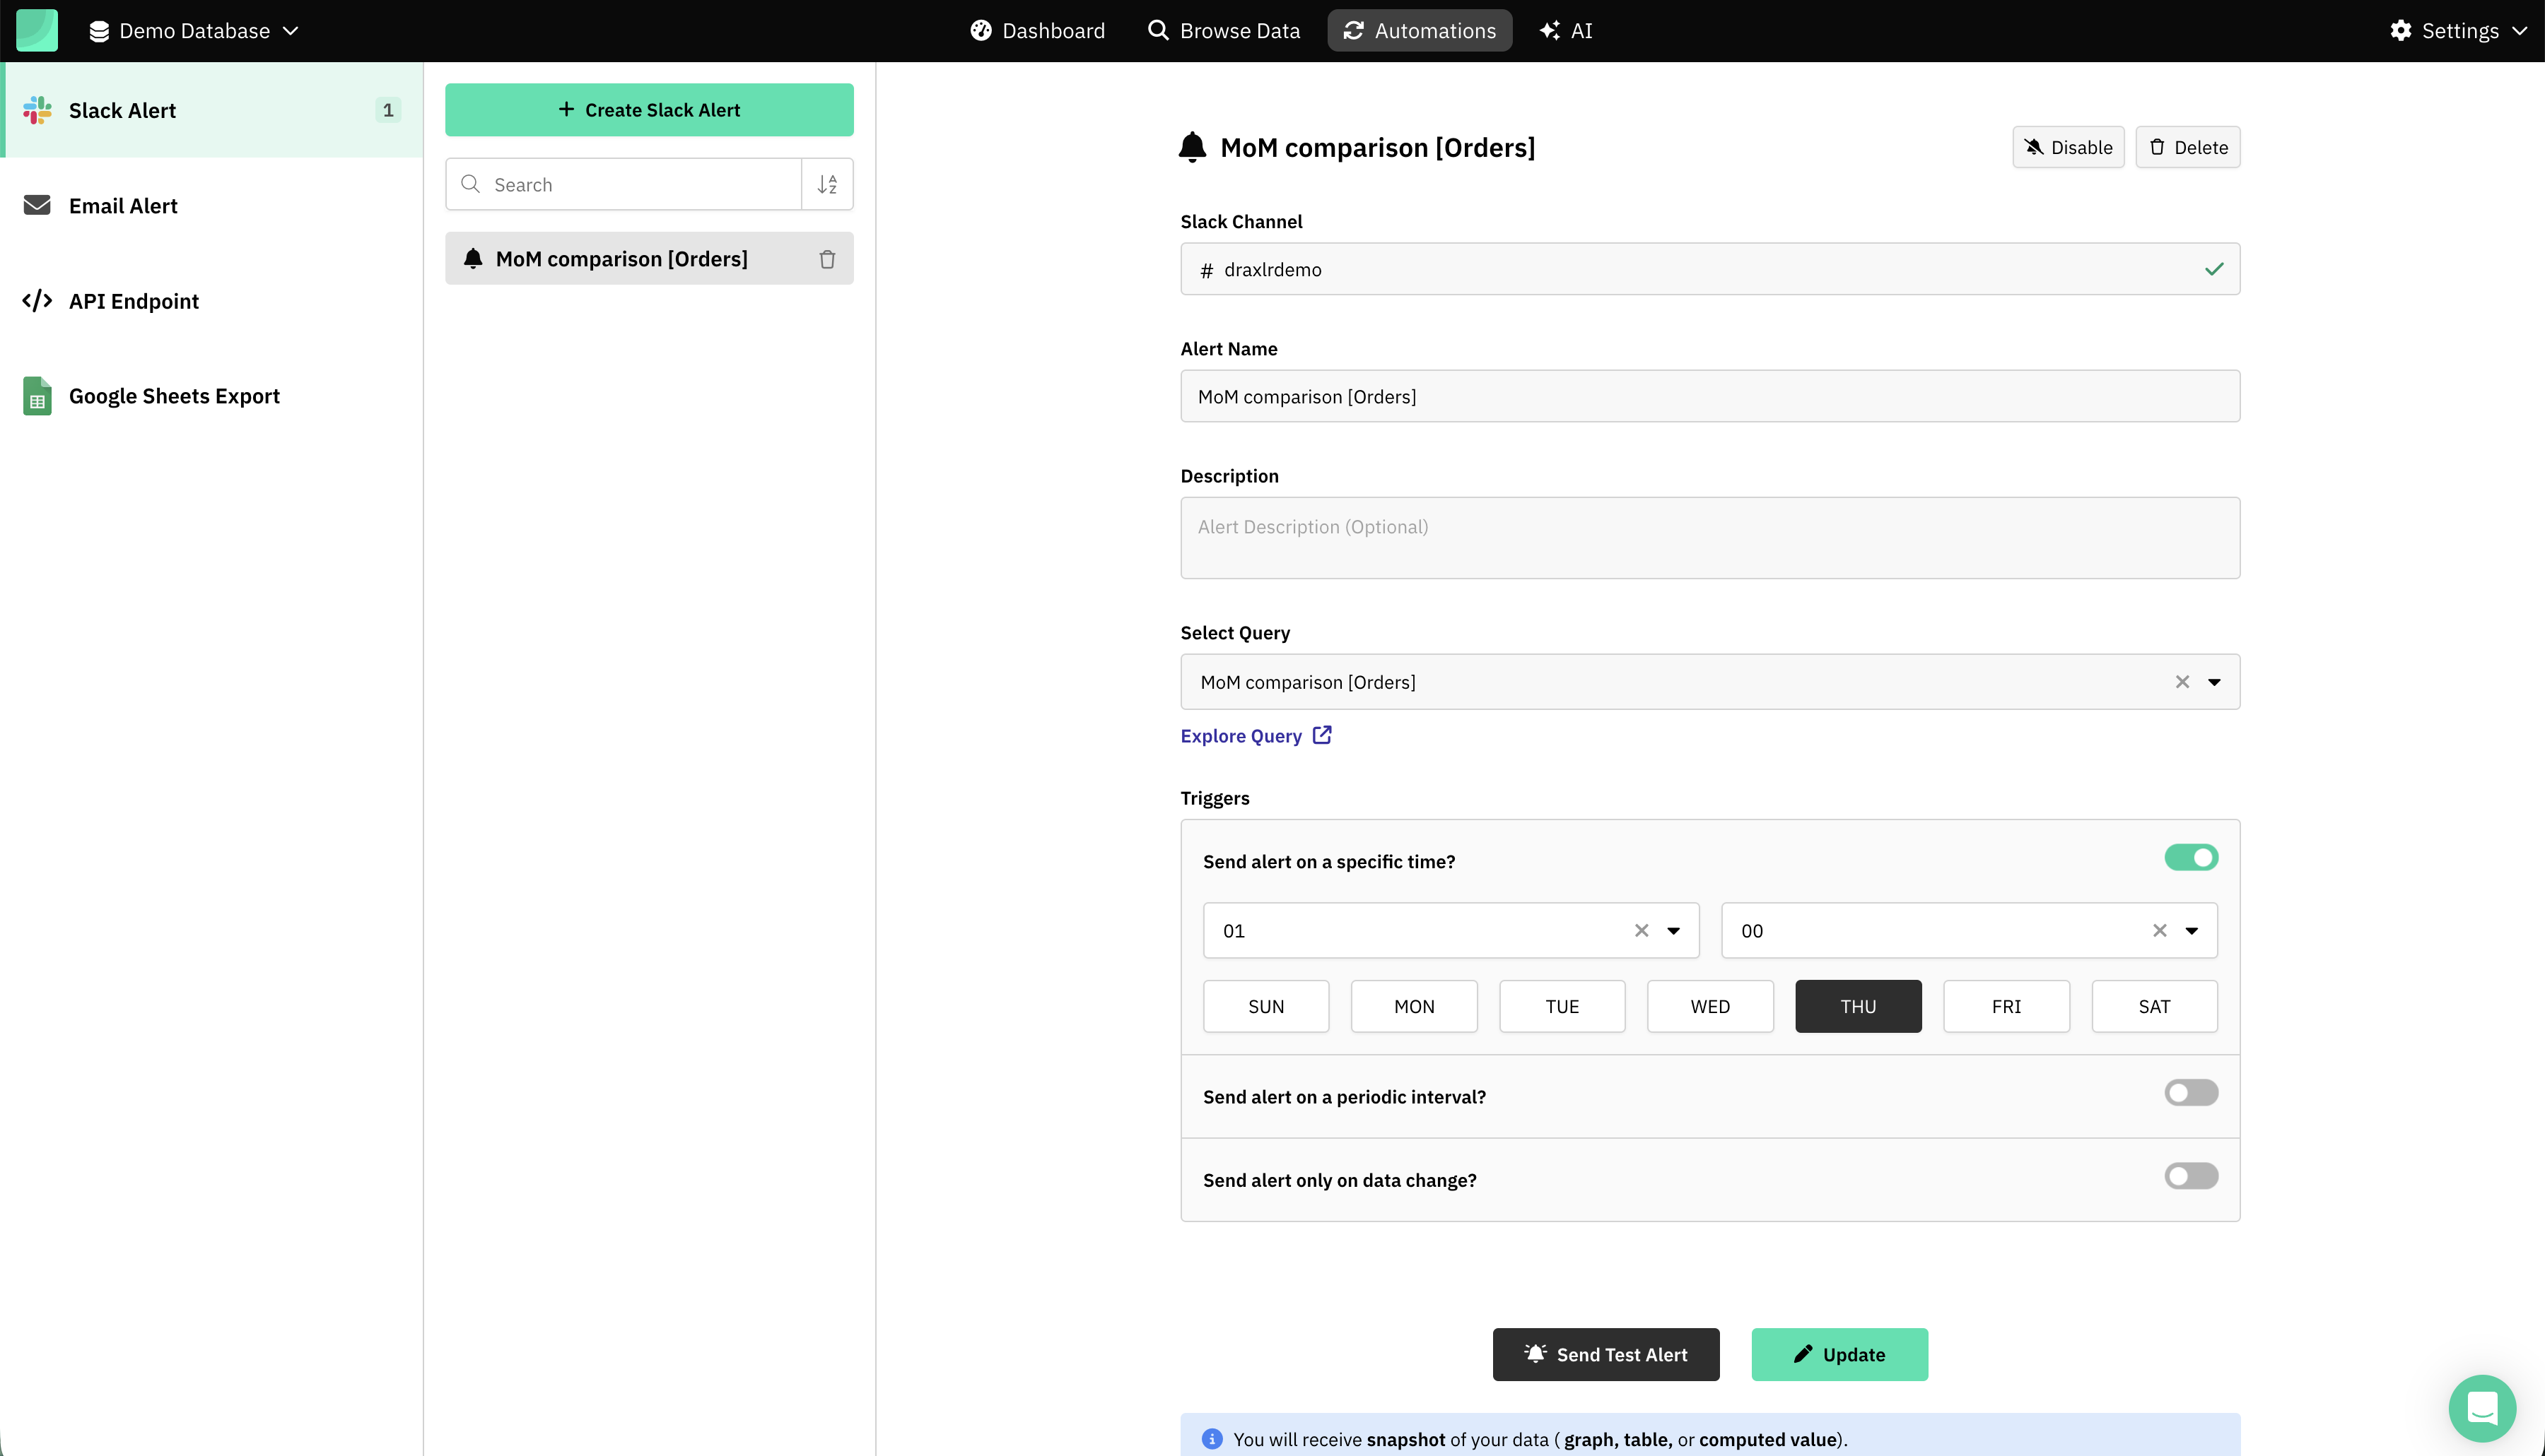Screen dimensions: 2545x1456
Task: Delete the MoM comparison alert from the list
Action: coord(827,259)
